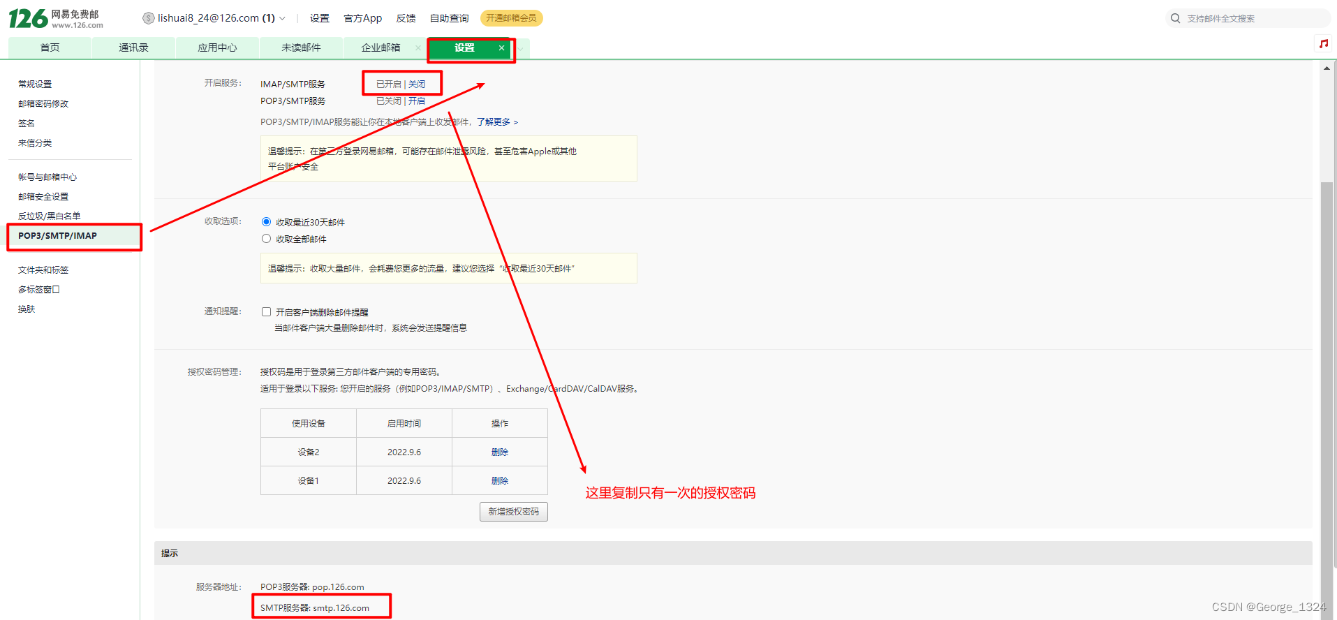The height and width of the screenshot is (620, 1337).
Task: Open 自助查询 link
Action: (x=449, y=18)
